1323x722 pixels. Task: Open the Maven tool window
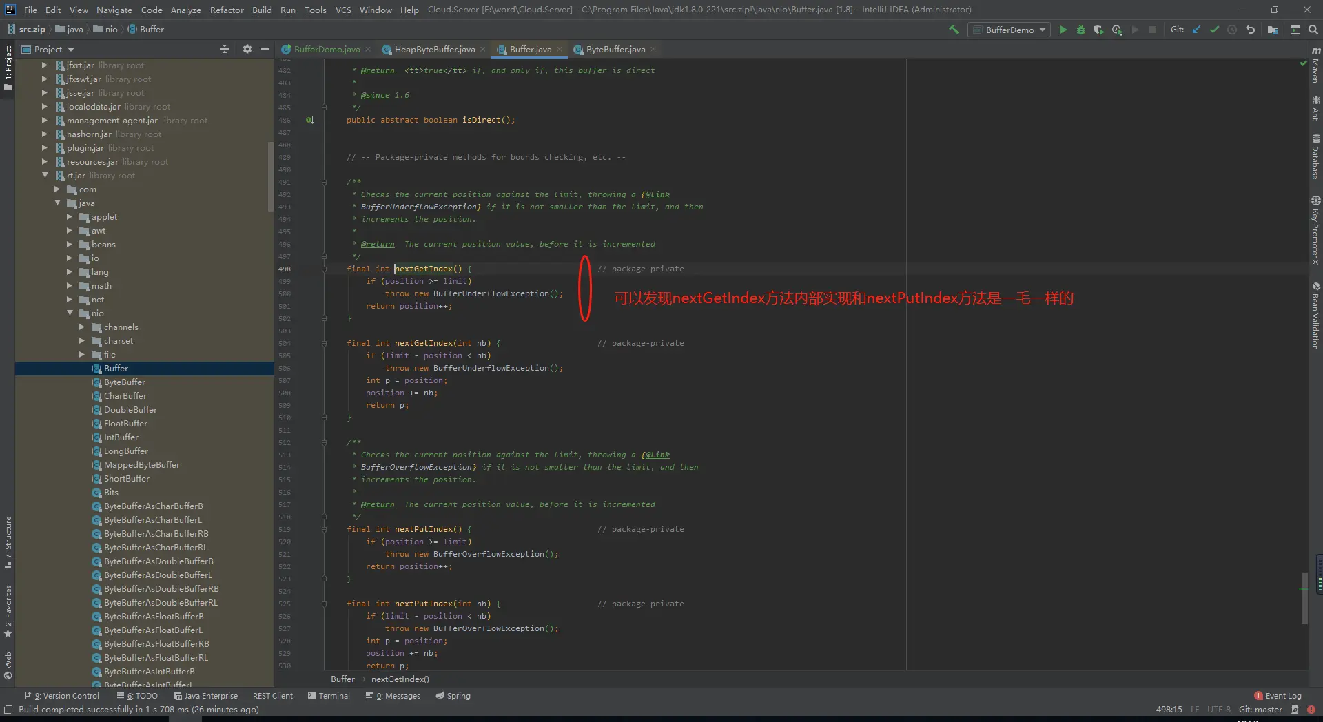[1315, 65]
